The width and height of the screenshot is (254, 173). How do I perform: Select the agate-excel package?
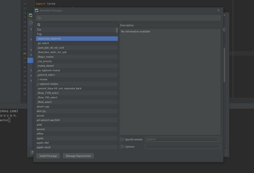(77, 147)
